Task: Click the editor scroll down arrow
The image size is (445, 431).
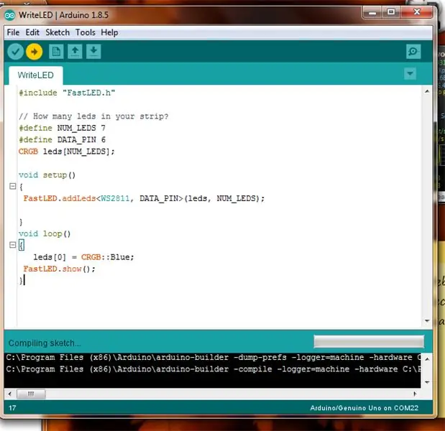Action: [427, 320]
